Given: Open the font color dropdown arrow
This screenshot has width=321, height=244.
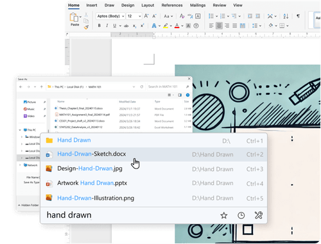Looking at the screenshot, I should 182,26.
